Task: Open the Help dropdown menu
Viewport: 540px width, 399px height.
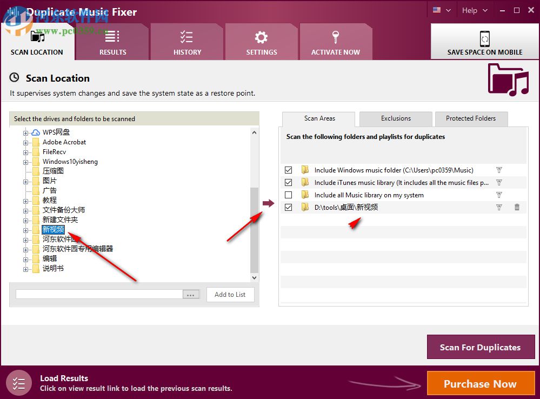Action: (475, 10)
